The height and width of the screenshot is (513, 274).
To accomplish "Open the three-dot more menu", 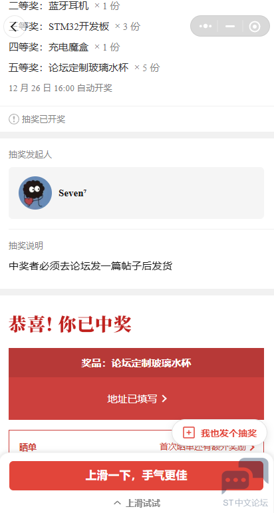I will (x=205, y=26).
